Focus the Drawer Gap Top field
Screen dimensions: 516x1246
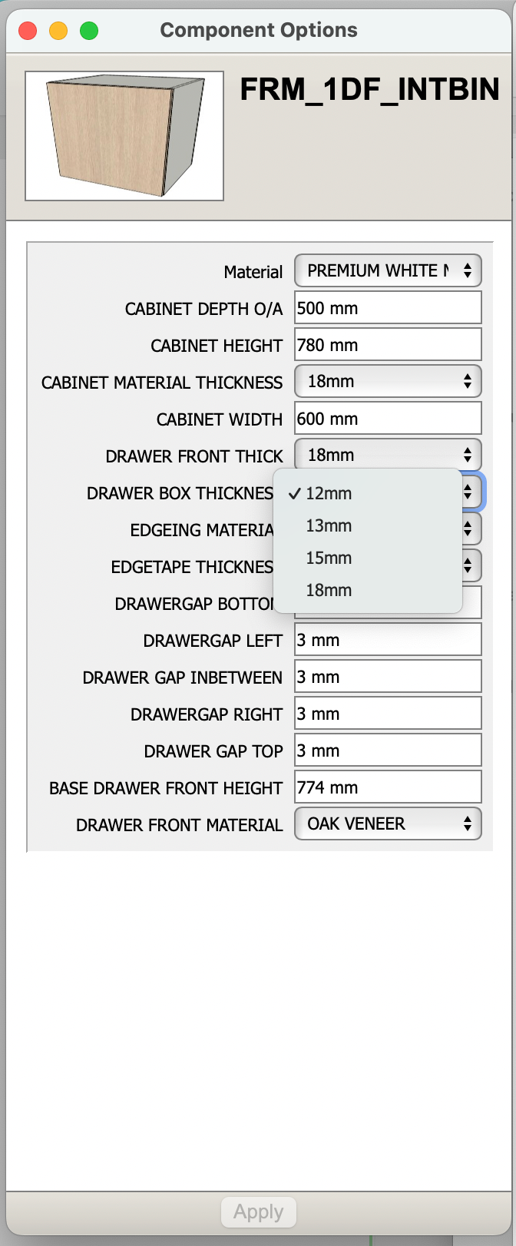(388, 751)
